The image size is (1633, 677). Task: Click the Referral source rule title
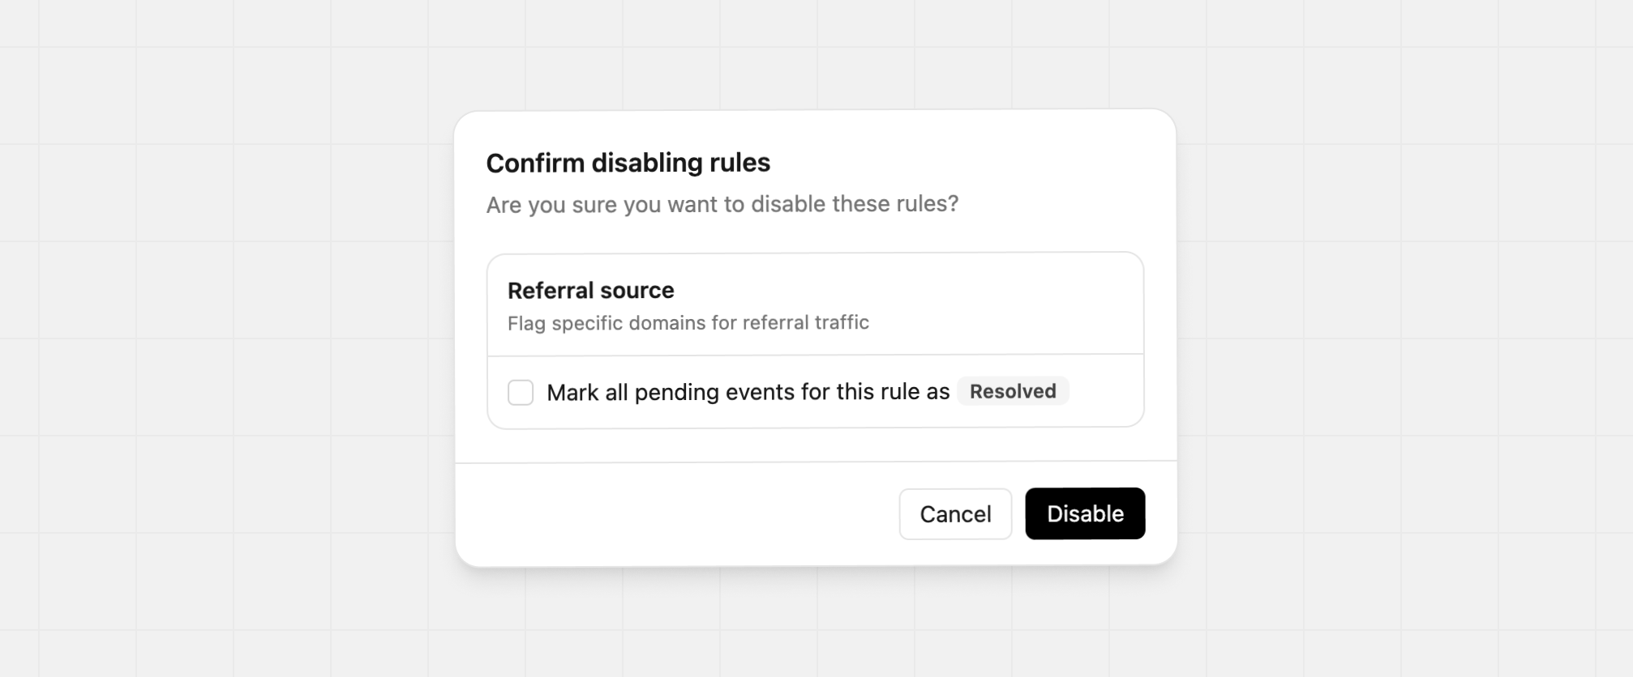pos(590,290)
